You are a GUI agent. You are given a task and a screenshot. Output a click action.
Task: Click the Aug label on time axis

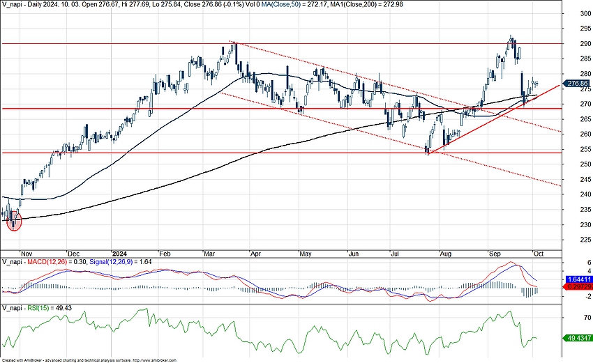(x=446, y=254)
